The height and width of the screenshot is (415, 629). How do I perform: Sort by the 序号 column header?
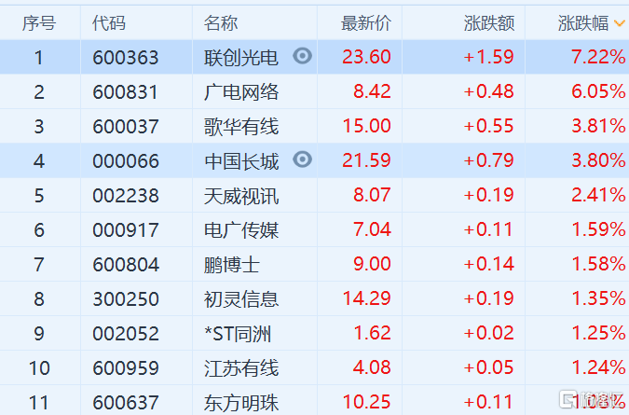click(39, 23)
